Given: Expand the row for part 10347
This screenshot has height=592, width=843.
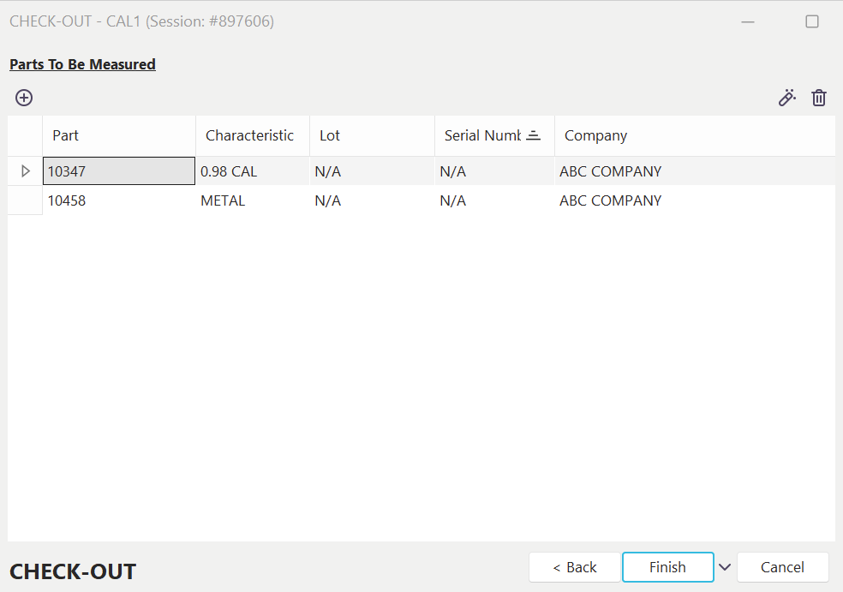Looking at the screenshot, I should click(26, 171).
